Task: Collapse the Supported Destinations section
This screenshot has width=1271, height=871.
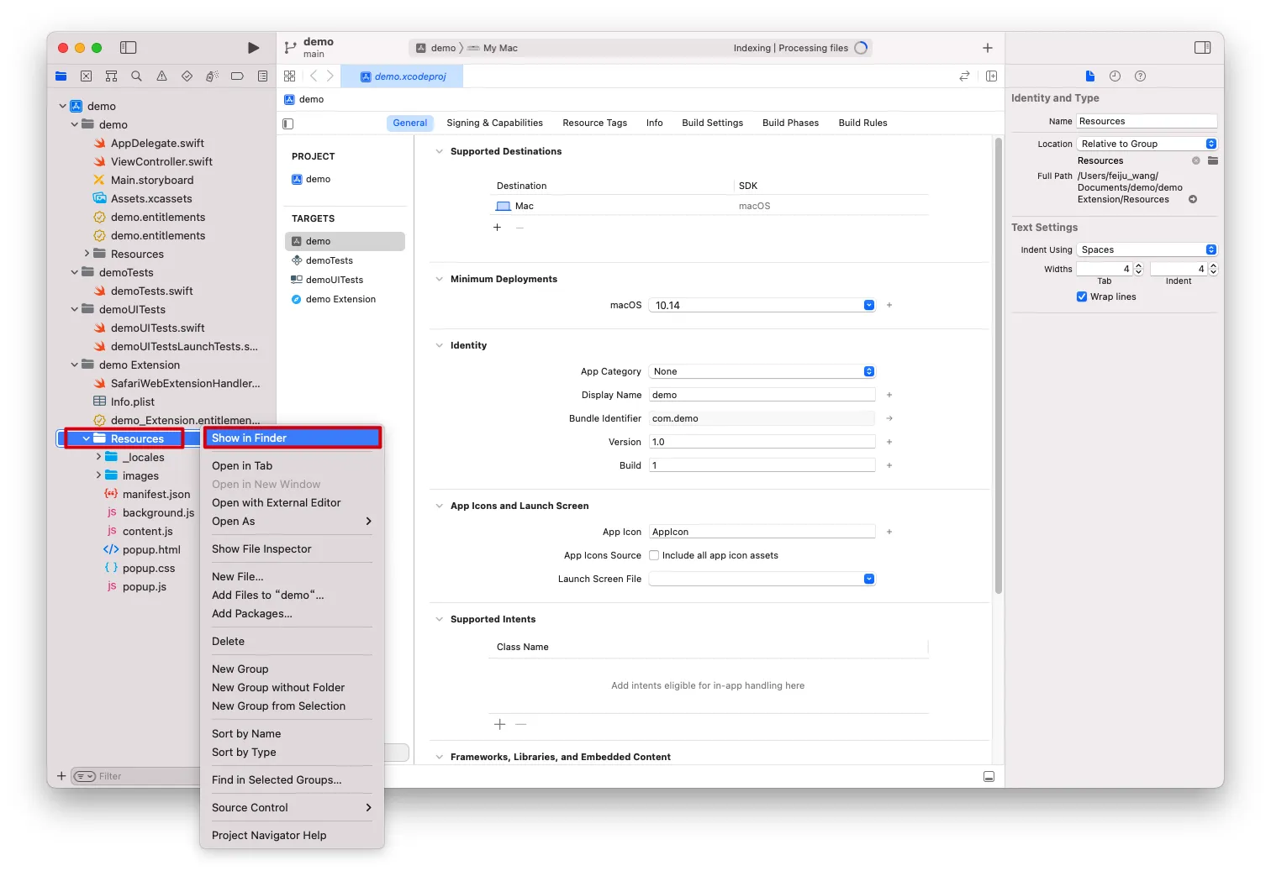Action: 439,152
